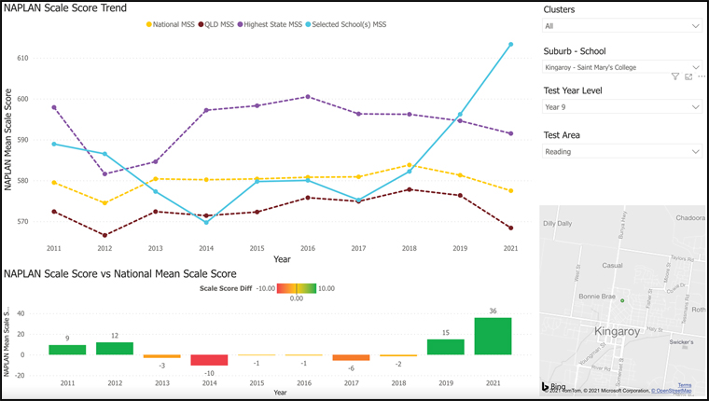Expand the Test Year Level dropdown
The height and width of the screenshot is (401, 709).
tap(622, 107)
